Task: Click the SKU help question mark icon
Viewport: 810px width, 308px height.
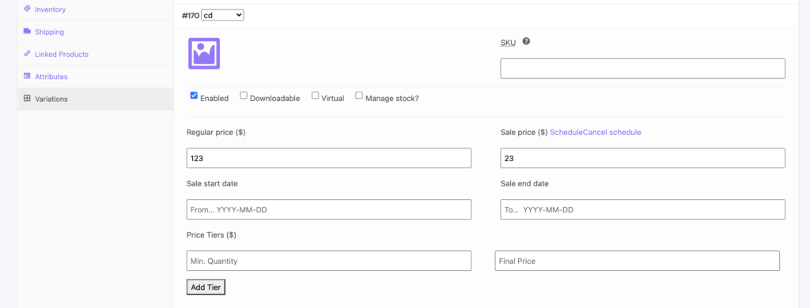Action: [526, 41]
